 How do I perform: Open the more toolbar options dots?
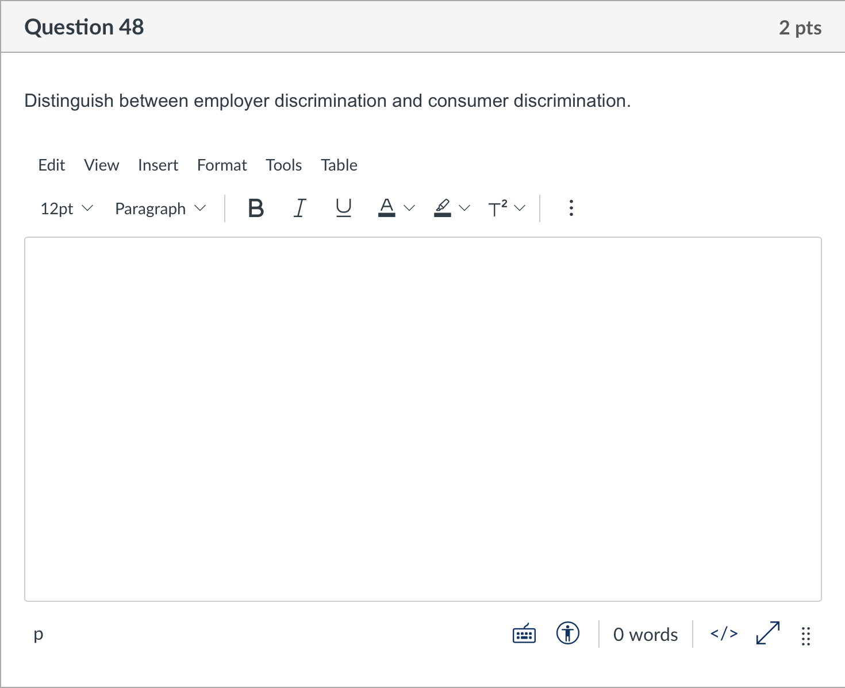(x=571, y=208)
